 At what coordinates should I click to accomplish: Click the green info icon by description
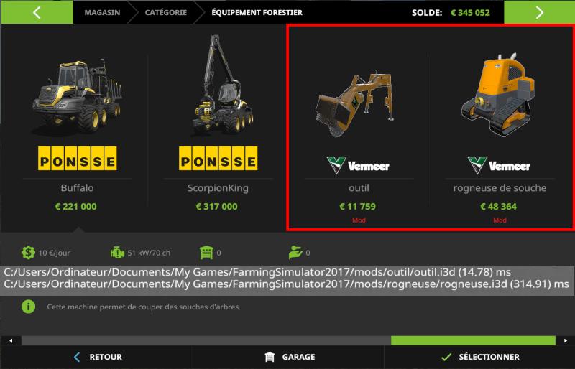[28, 307]
